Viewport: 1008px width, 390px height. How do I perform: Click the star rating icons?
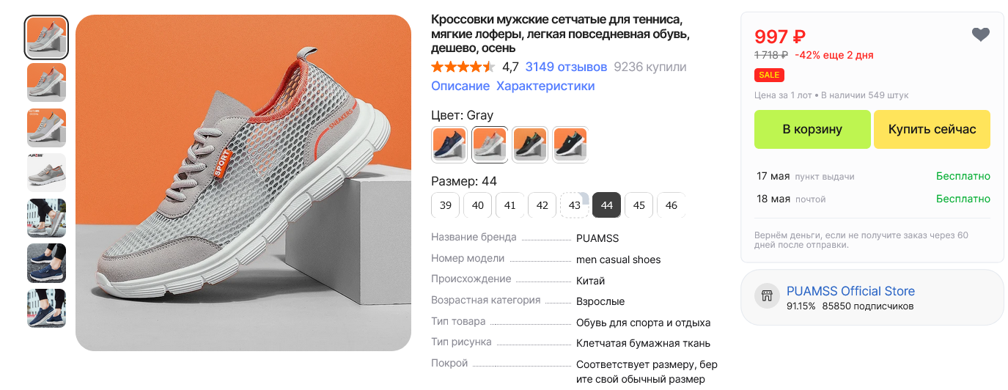tap(463, 67)
